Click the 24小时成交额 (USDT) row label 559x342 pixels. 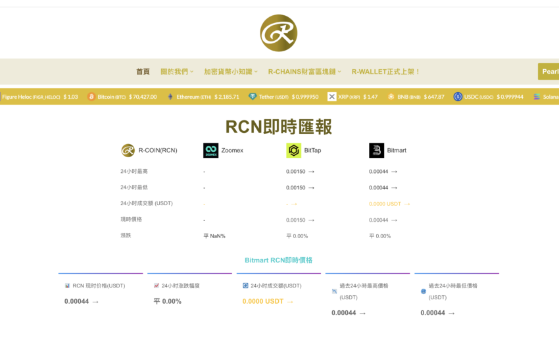pyautogui.click(x=147, y=203)
